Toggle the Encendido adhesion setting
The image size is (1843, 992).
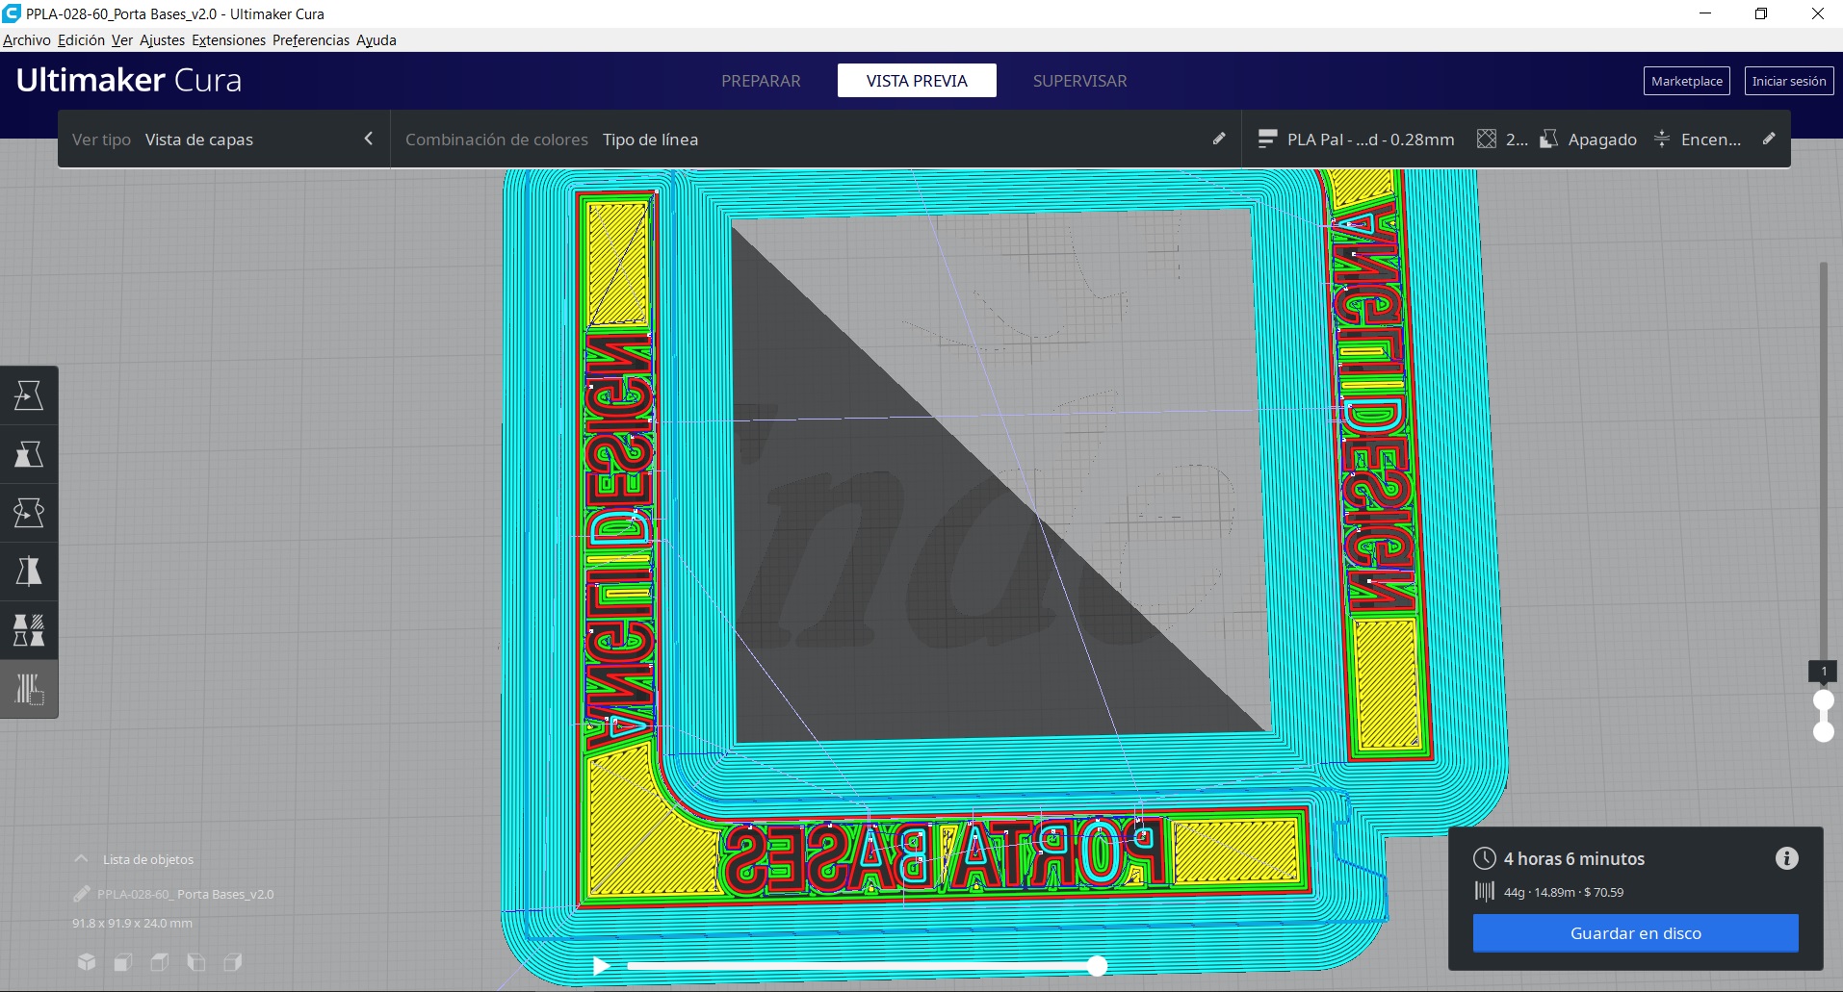[1710, 140]
